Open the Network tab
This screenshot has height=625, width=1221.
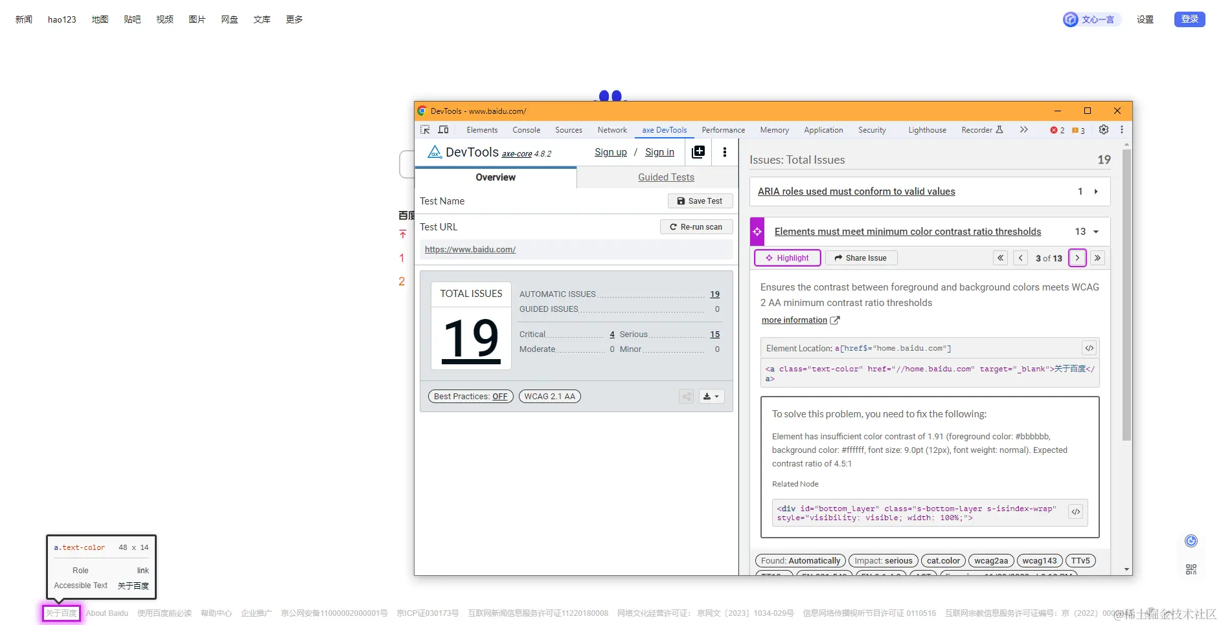(x=612, y=130)
